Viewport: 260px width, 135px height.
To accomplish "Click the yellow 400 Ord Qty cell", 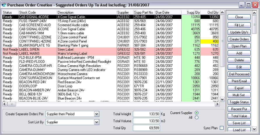I will tap(210, 41).
